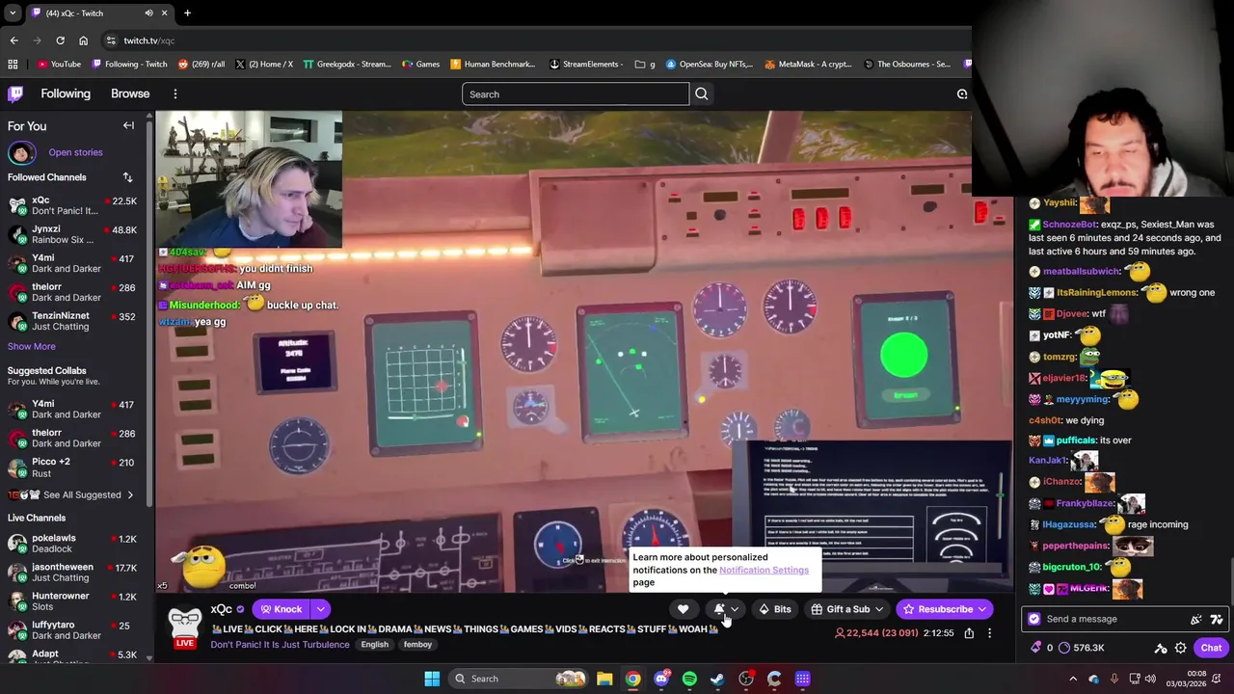
Task: Click browser back arrow
Action: [13, 40]
